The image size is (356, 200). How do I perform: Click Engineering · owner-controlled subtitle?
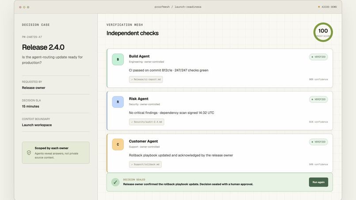tap(146, 62)
